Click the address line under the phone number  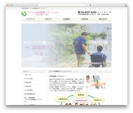pos(87,14)
